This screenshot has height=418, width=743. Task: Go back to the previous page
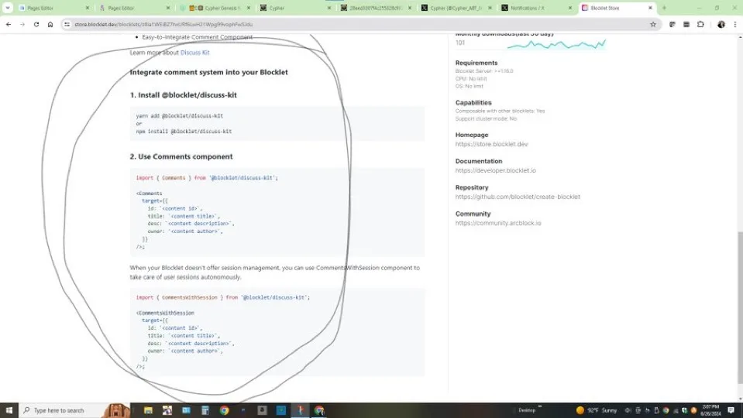[9, 24]
